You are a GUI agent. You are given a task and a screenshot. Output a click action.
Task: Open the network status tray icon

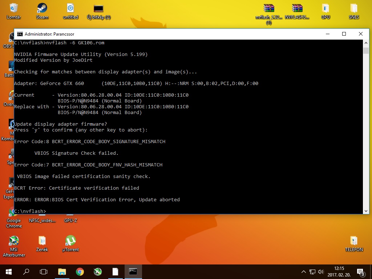312,272
